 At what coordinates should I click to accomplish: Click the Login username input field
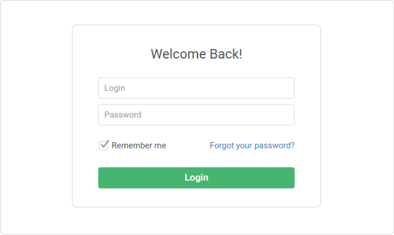coord(196,88)
